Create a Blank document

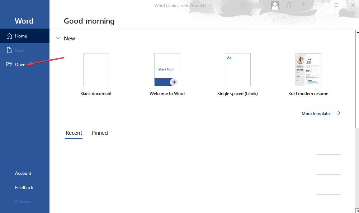coord(96,70)
